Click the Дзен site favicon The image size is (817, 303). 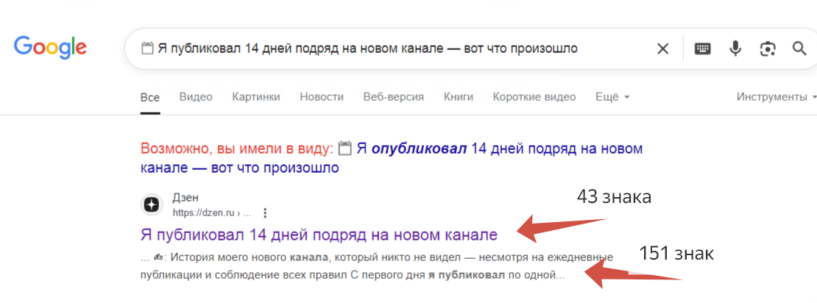[x=152, y=205]
